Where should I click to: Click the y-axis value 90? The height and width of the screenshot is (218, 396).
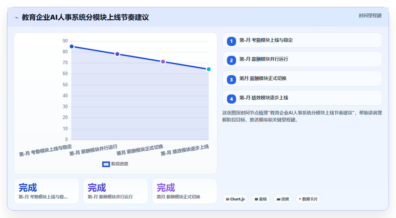point(65,41)
